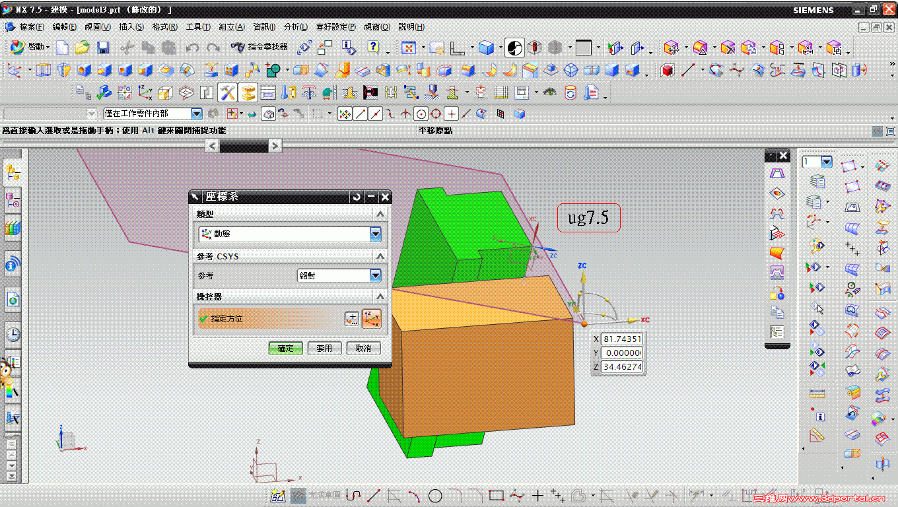The width and height of the screenshot is (898, 507).
Task: Open the work layer dropdown showing 1
Action: click(x=826, y=162)
